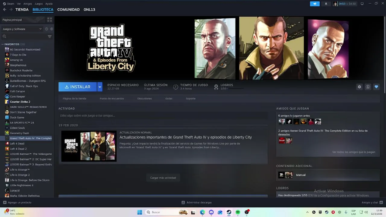Click the INSTALAR button
Viewport: 386px width, 217px height.
[x=78, y=87]
